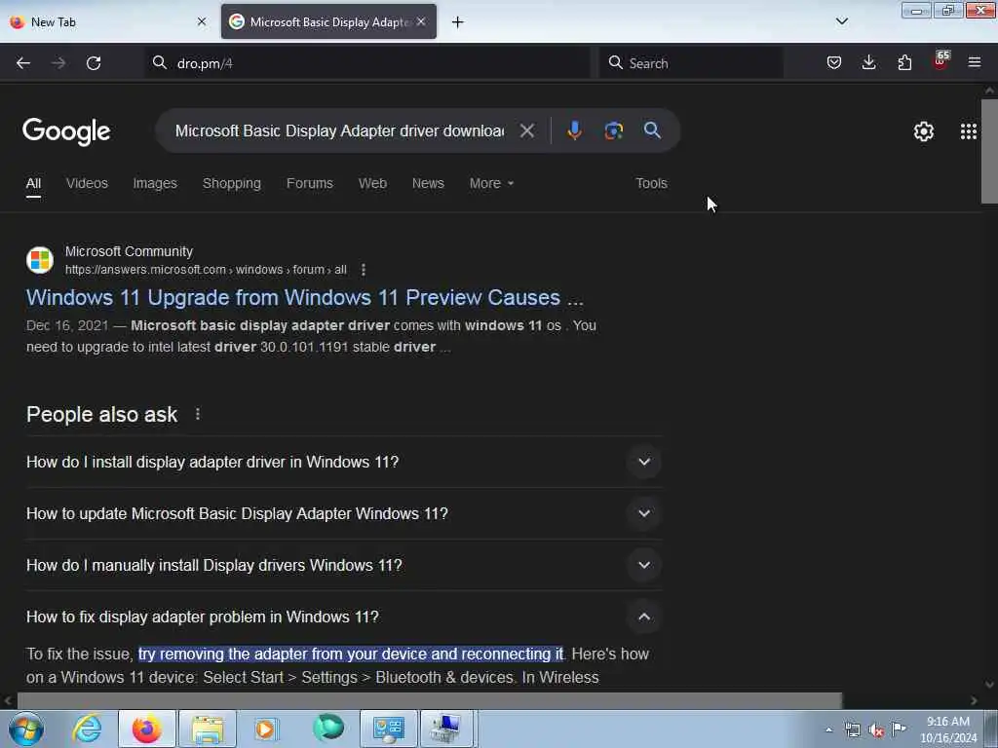Switch to Firefox in the taskbar
Image resolution: width=998 pixels, height=748 pixels.
coord(147,729)
